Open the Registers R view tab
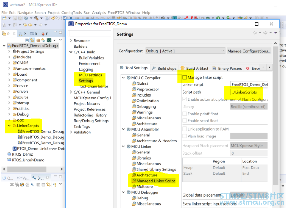Image resolution: width=287 pixels, height=209 pixels. (x=33, y=34)
